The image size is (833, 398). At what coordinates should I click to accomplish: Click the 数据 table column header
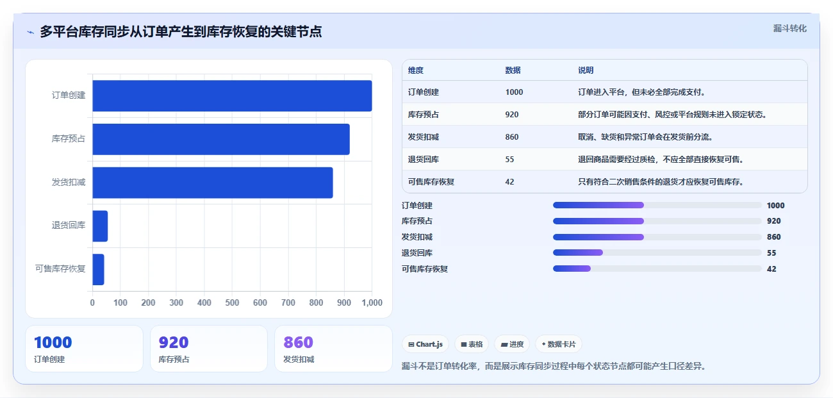[513, 70]
